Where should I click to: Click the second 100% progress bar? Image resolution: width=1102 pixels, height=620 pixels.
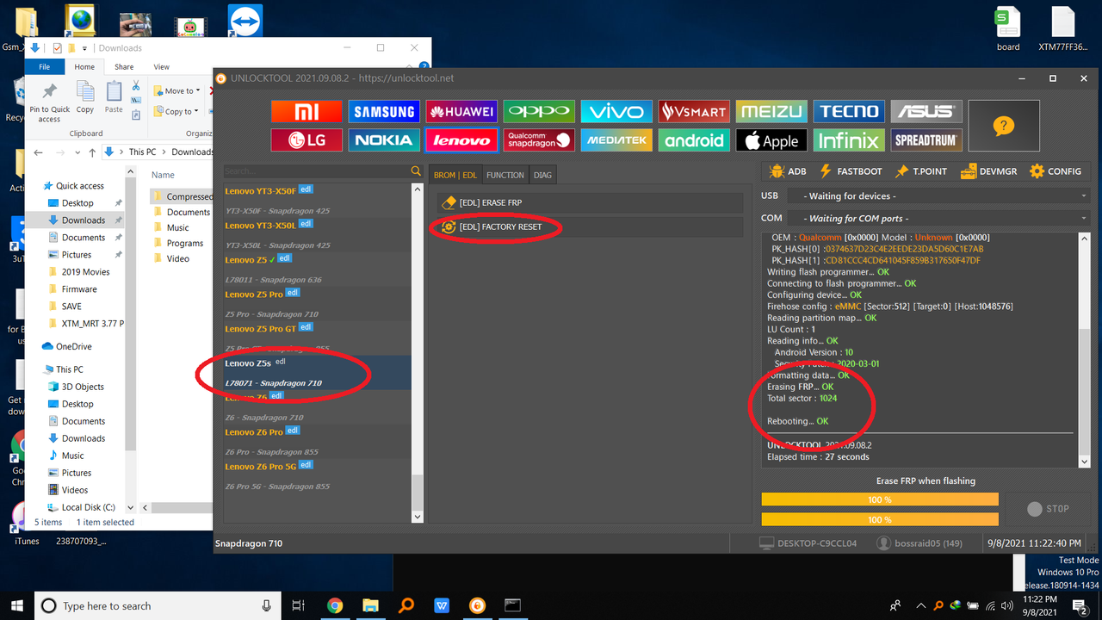880,519
